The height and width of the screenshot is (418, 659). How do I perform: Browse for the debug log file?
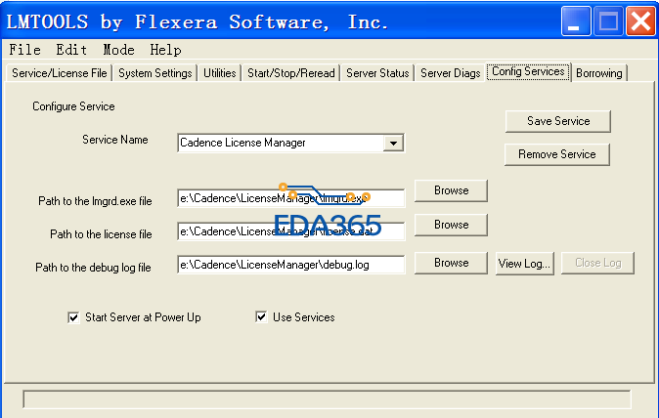pos(451,263)
